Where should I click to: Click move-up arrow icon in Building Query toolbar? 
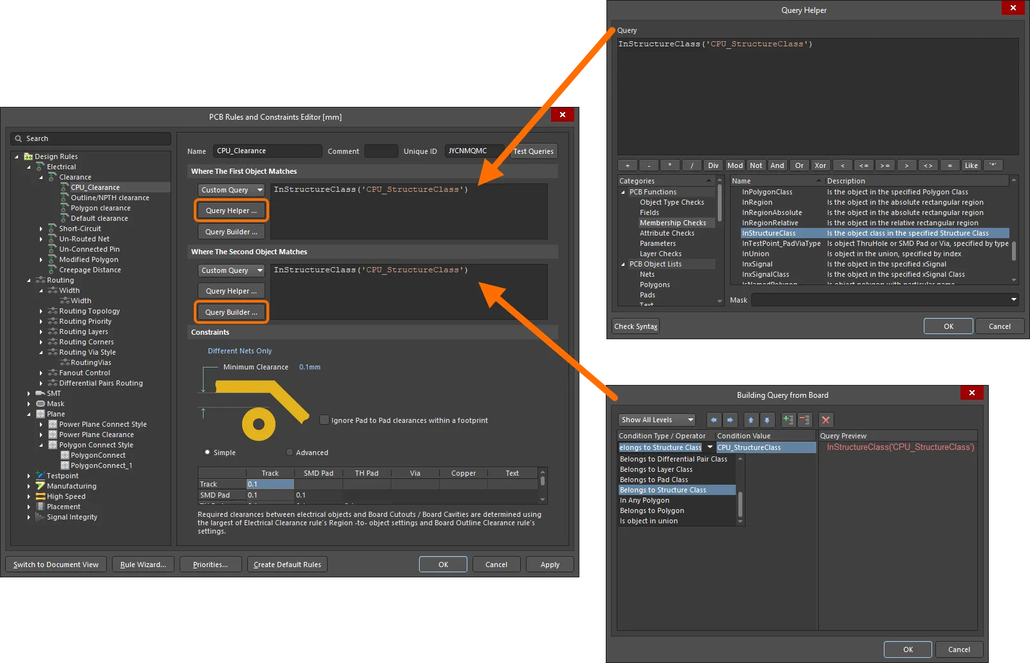751,420
